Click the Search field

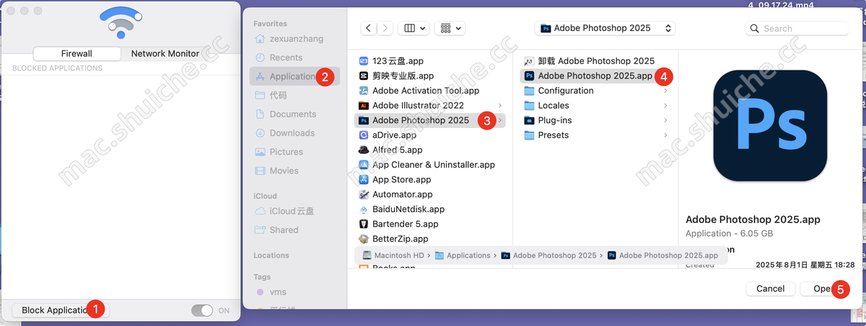(x=797, y=28)
